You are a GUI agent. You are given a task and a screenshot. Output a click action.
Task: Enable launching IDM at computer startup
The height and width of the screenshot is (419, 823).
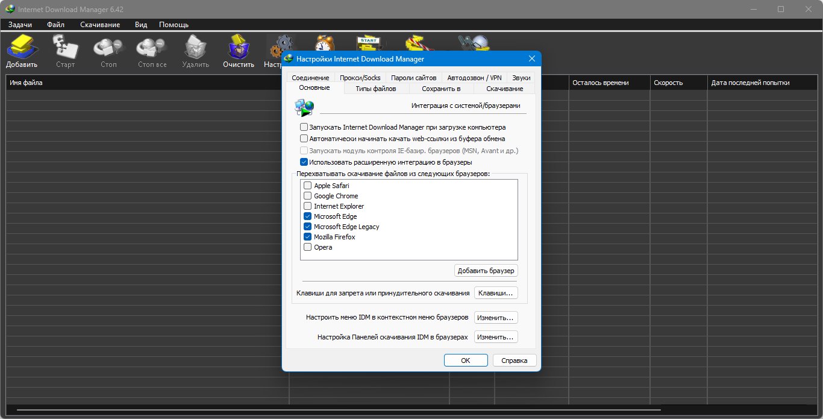(x=304, y=127)
